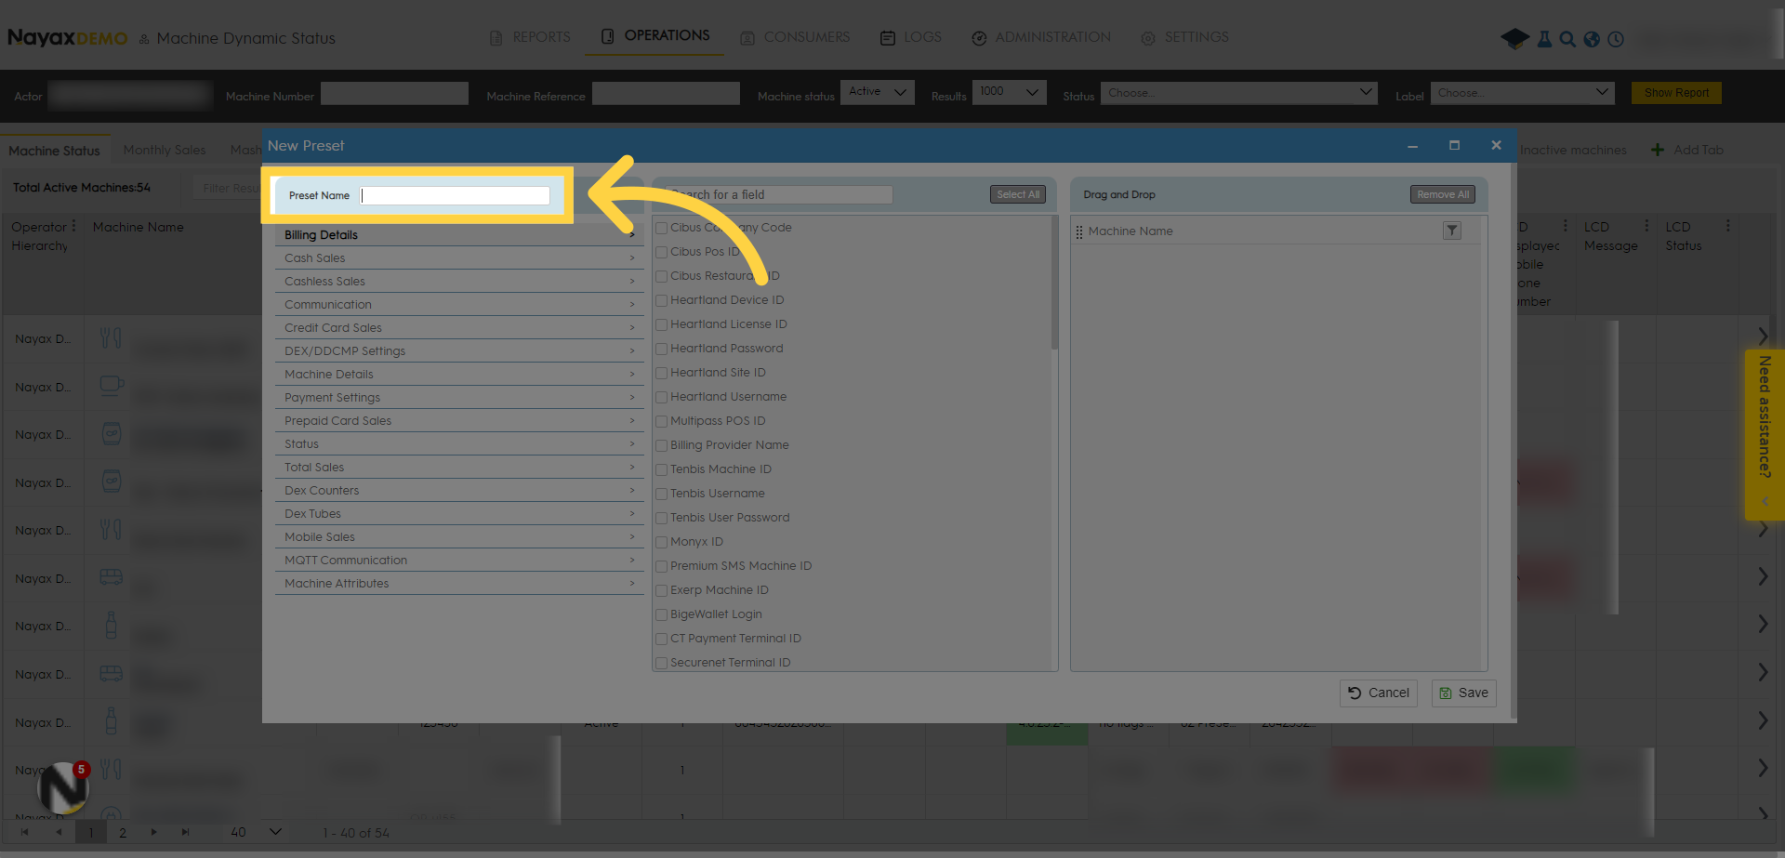Click the LCD Status column menu dots

coord(1727,226)
